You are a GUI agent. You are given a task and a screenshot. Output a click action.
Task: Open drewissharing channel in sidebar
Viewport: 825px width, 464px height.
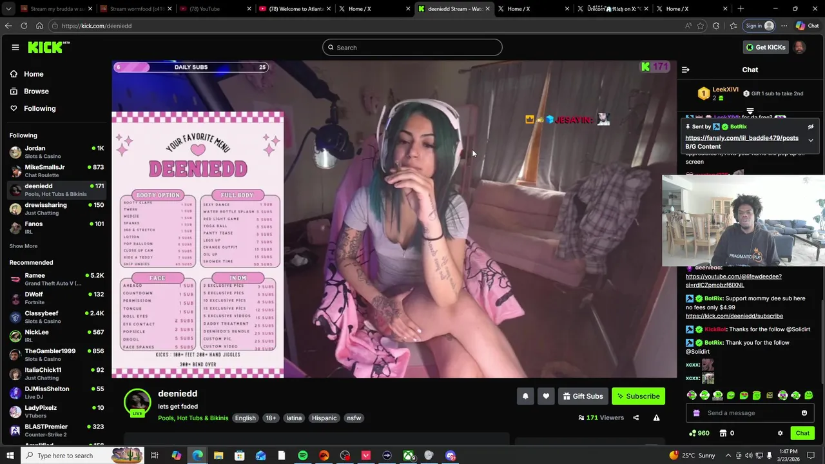click(x=56, y=209)
